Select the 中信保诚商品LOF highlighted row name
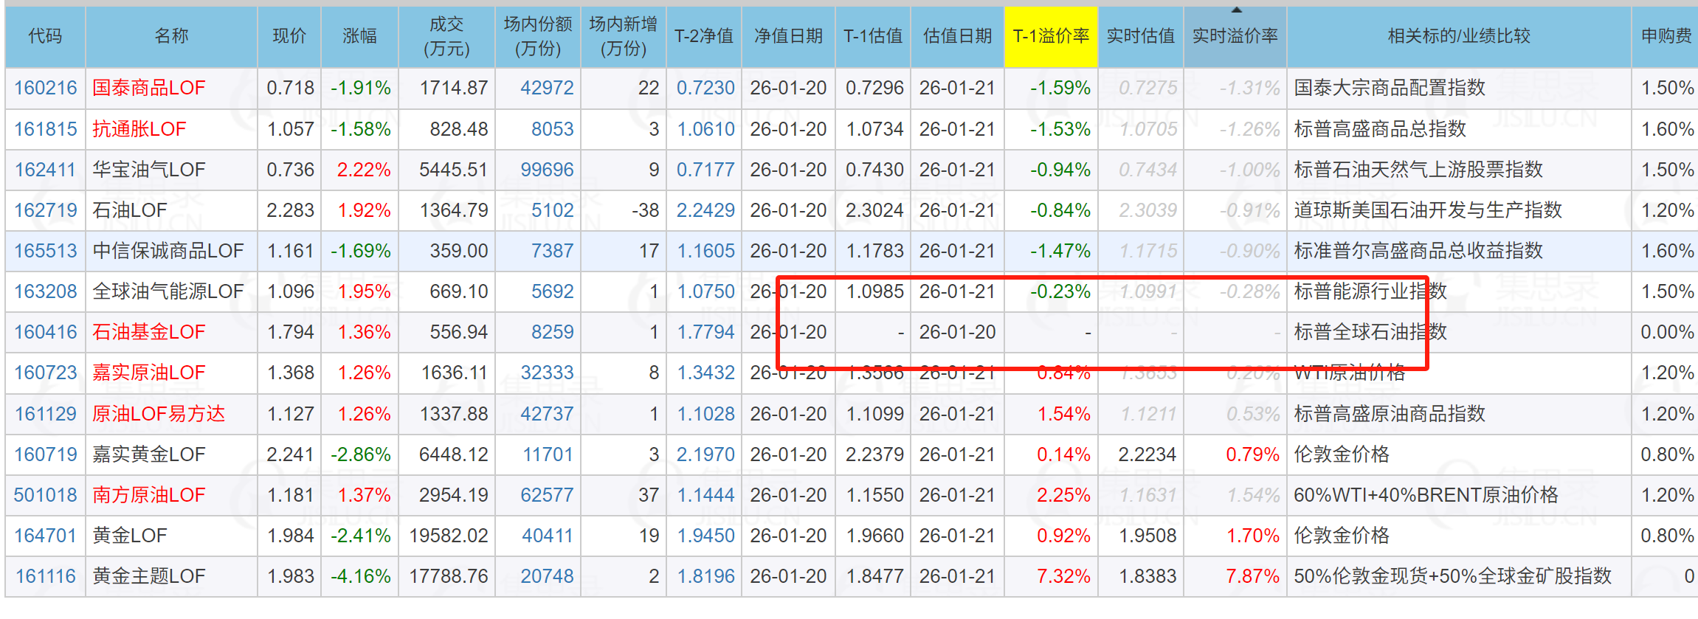Viewport: 1698px width, 619px height. 168,251
